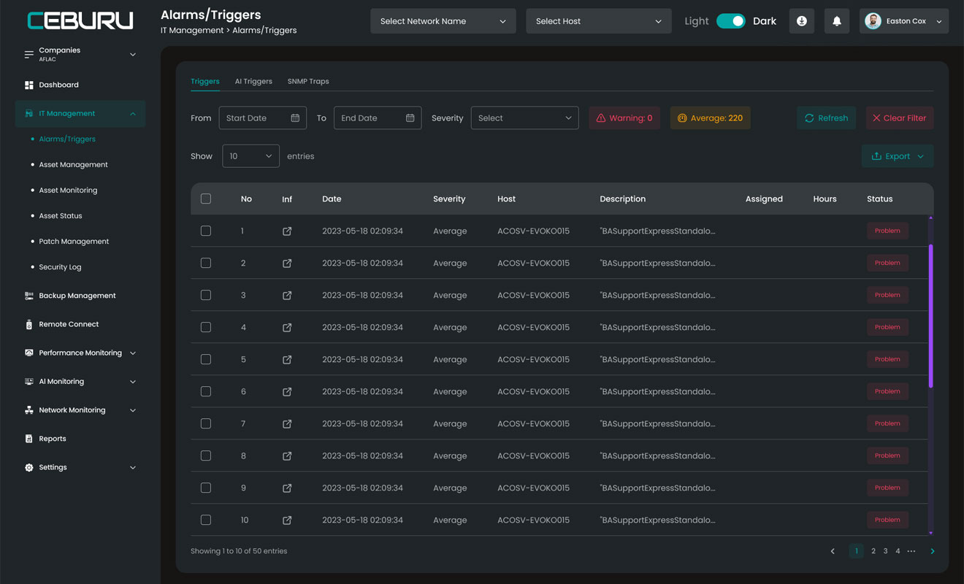Go to next page arrow
This screenshot has width=964, height=584.
coord(933,551)
